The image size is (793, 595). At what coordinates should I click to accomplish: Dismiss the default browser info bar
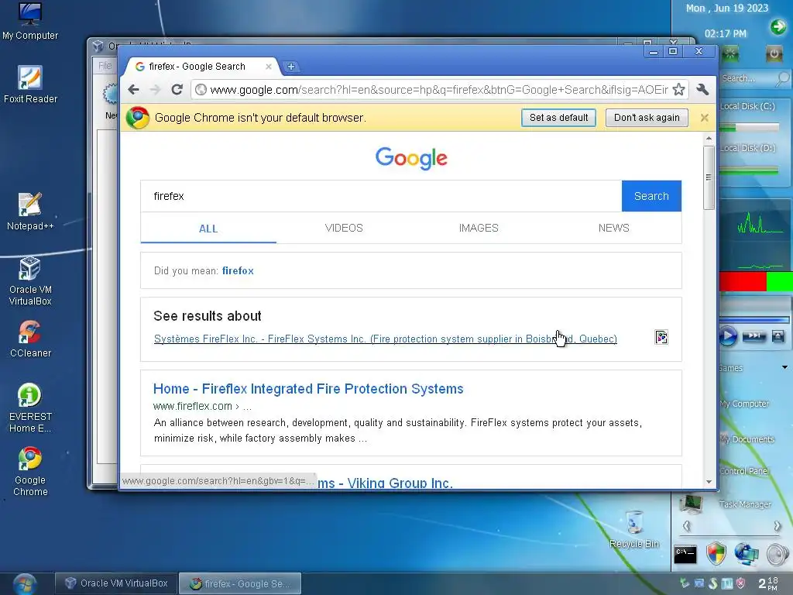[705, 118]
